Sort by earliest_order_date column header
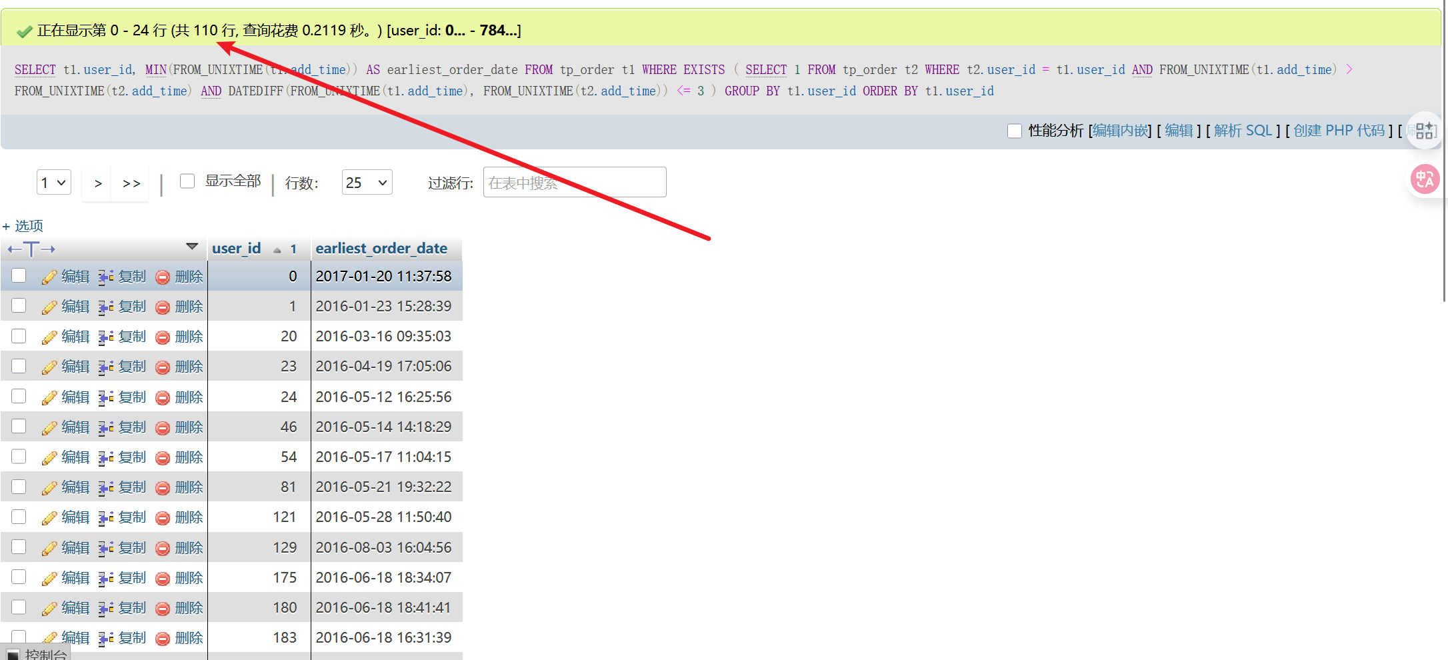This screenshot has width=1448, height=660. [x=381, y=249]
